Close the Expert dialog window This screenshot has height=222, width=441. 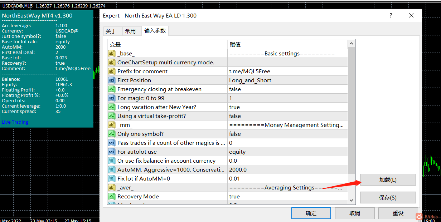click(x=411, y=16)
